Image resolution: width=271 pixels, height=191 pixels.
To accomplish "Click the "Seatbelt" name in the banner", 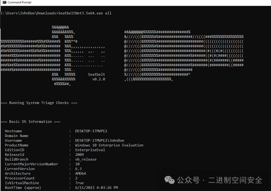I will pyautogui.click(x=96, y=74).
